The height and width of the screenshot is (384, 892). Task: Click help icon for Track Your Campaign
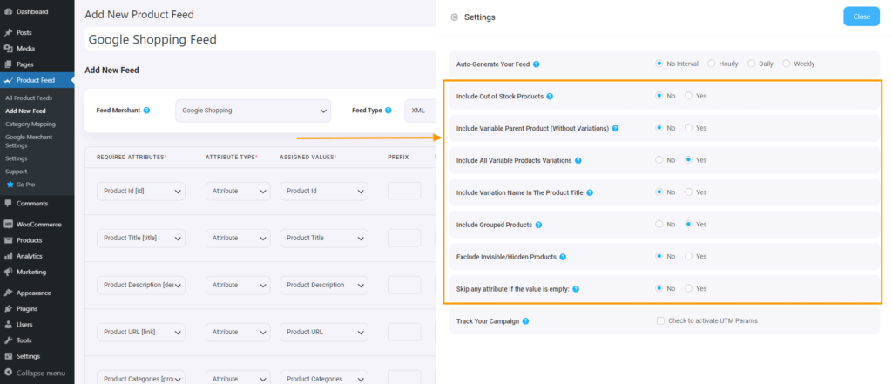point(525,321)
